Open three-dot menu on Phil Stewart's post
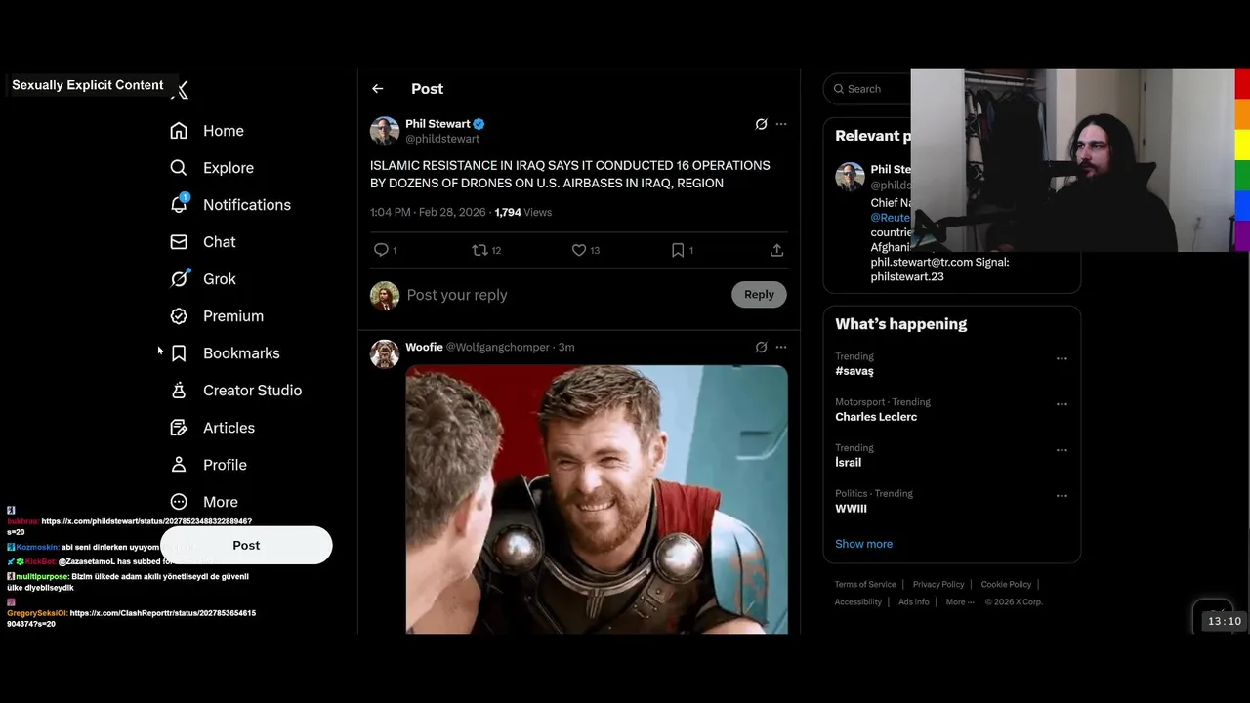Screen dimensions: 1250x703 [781, 124]
